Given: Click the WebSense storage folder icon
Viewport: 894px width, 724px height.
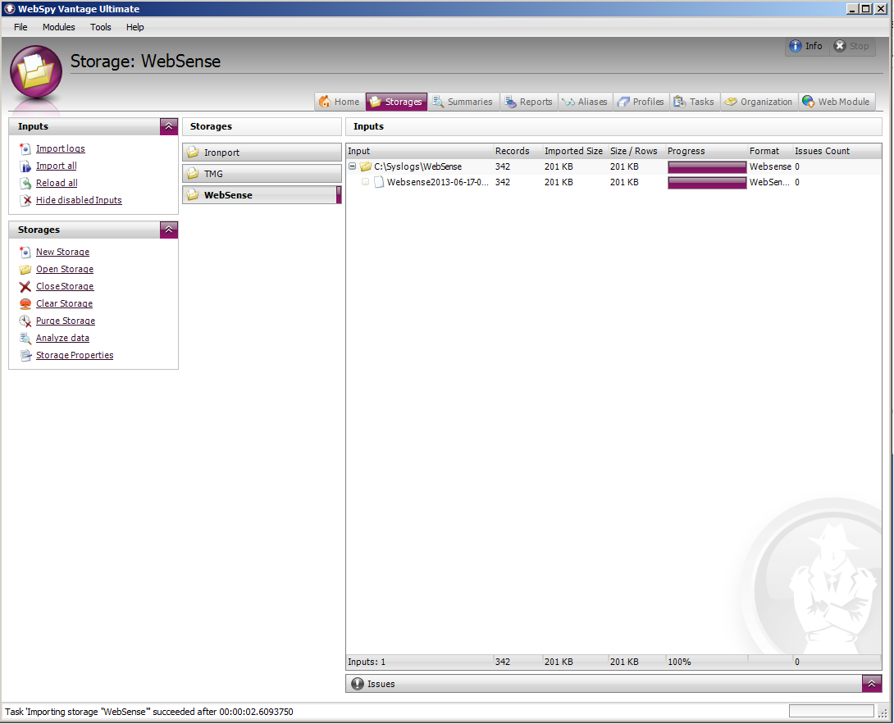Looking at the screenshot, I should pos(193,194).
